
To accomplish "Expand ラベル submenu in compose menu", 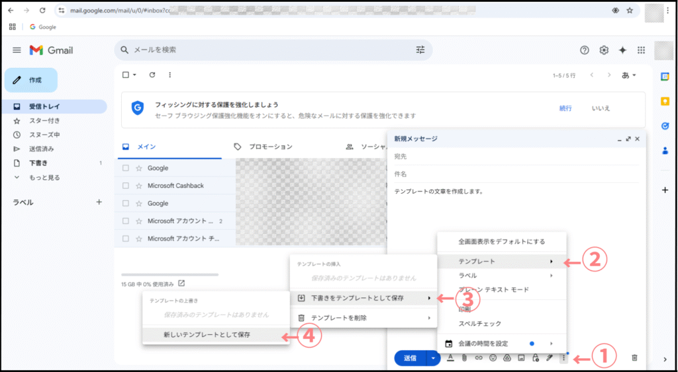I will pyautogui.click(x=501, y=276).
